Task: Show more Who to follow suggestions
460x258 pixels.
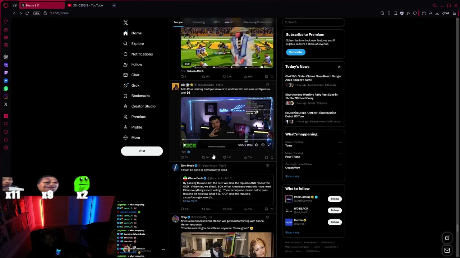Action: [292, 233]
